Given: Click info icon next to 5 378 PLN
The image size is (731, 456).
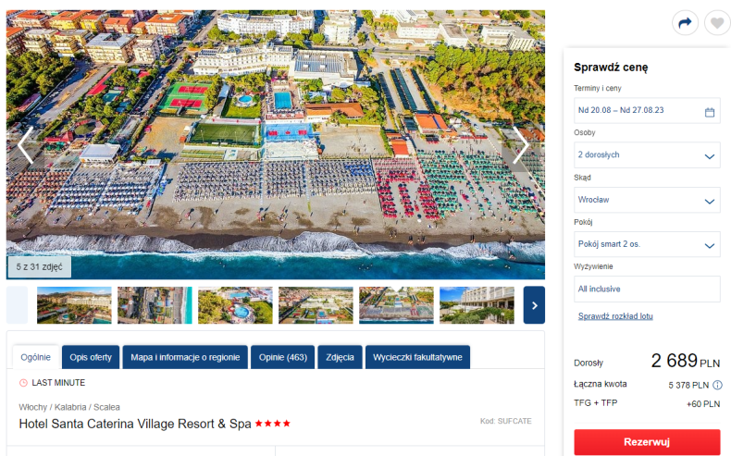Looking at the screenshot, I should tap(717, 385).
